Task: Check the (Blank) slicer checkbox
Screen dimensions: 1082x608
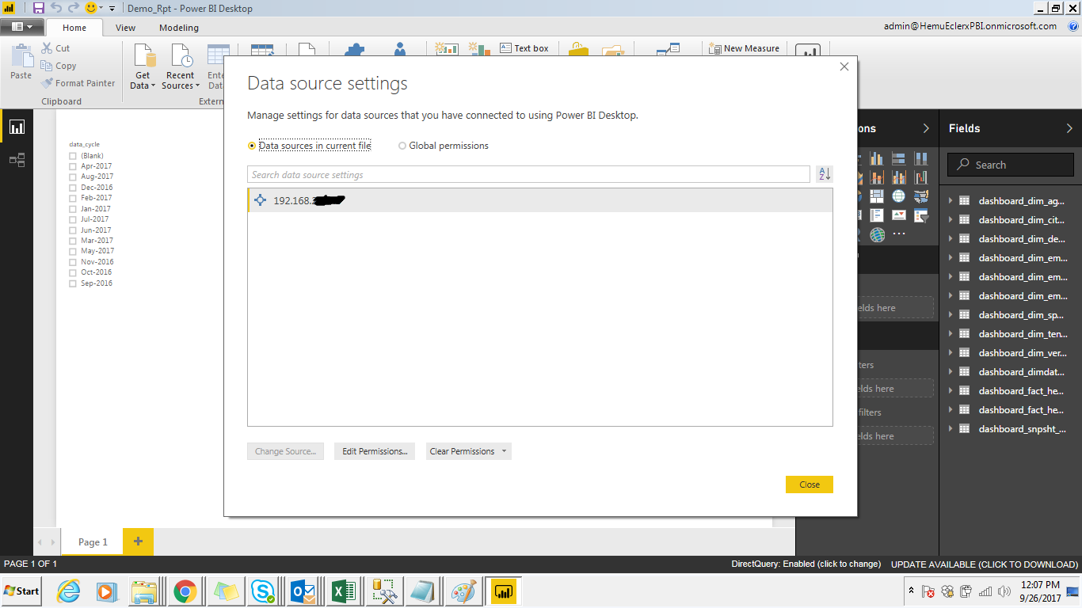Action: (x=73, y=156)
